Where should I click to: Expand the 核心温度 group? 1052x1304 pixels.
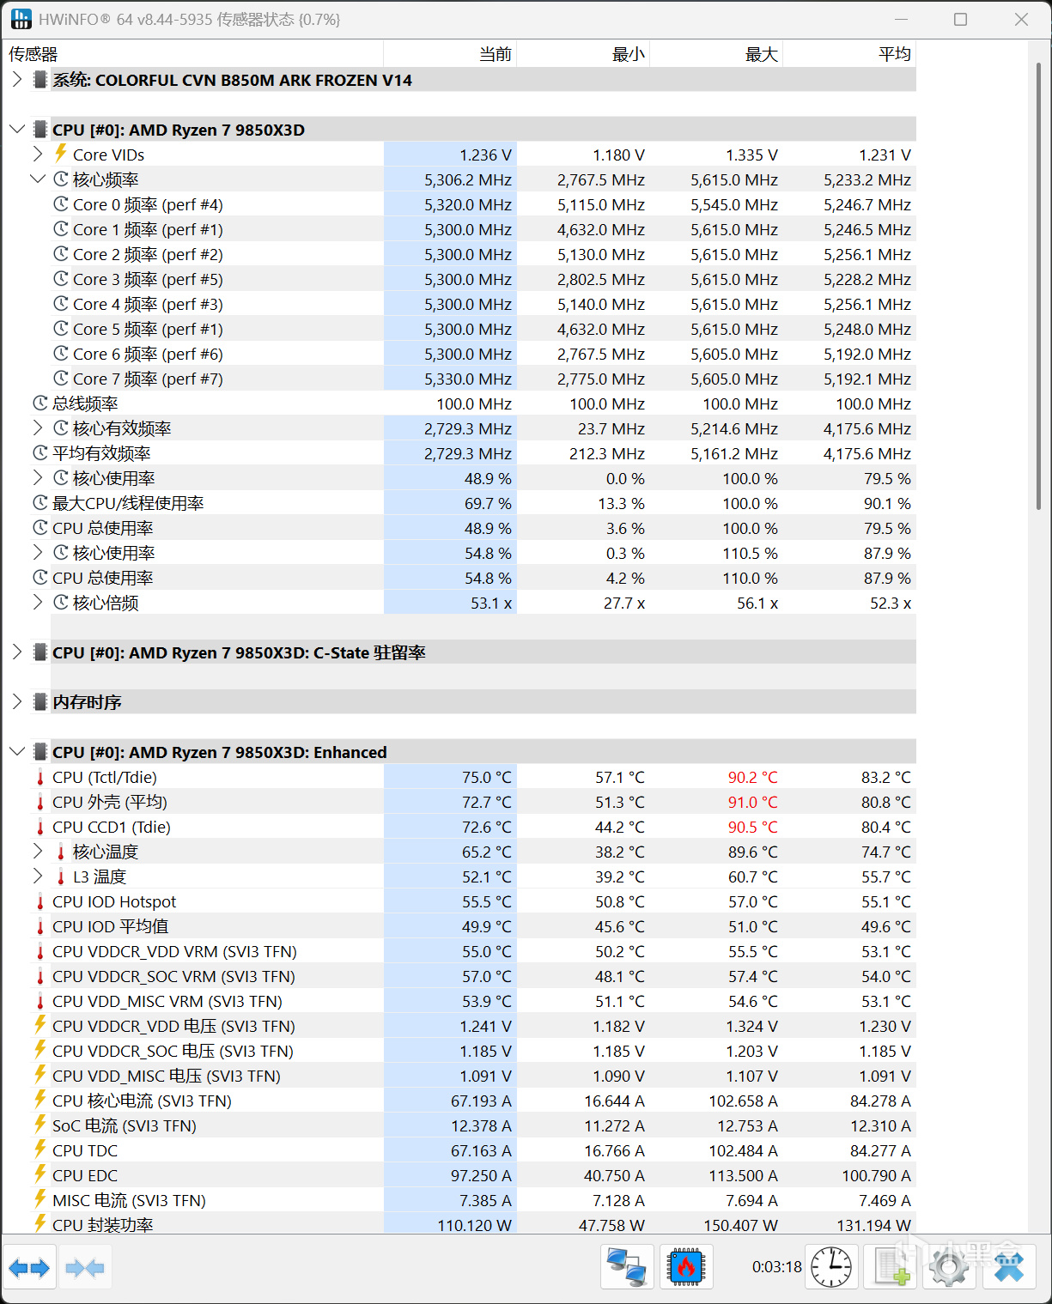coord(38,851)
